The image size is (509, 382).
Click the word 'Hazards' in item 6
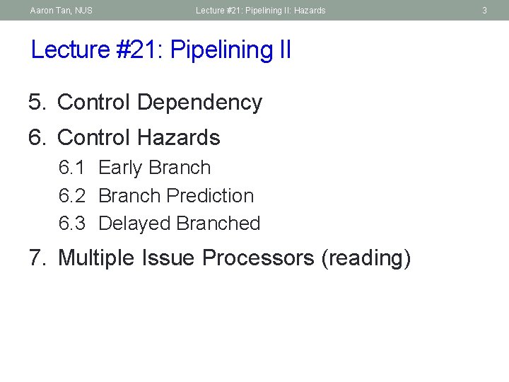pos(179,137)
